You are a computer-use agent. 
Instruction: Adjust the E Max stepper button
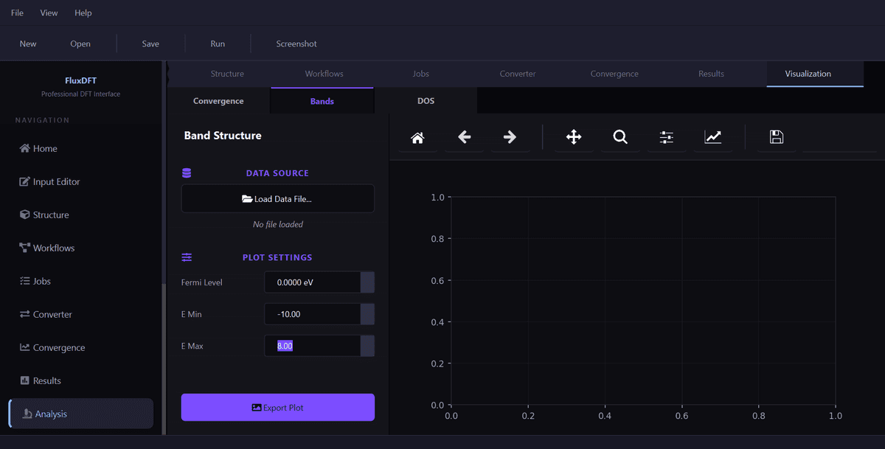[x=367, y=346]
